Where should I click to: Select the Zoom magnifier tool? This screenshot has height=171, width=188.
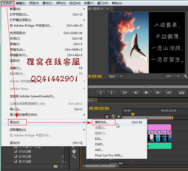(x=74, y=156)
